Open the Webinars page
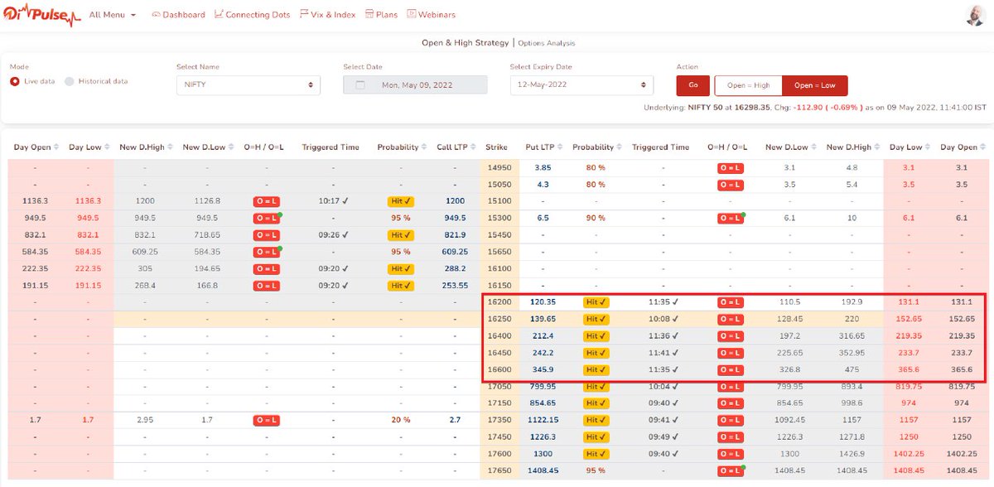This screenshot has height=487, width=994. click(431, 15)
